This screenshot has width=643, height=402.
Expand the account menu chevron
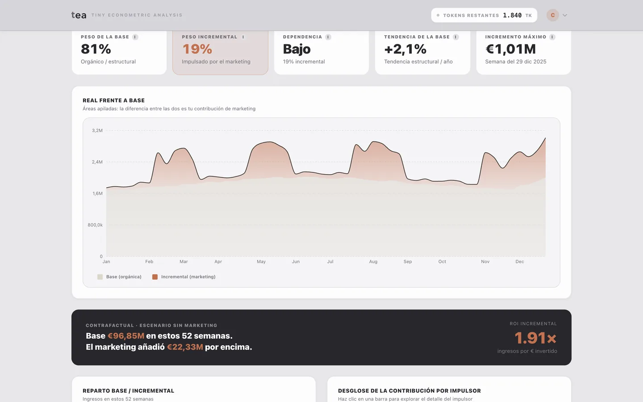click(565, 15)
